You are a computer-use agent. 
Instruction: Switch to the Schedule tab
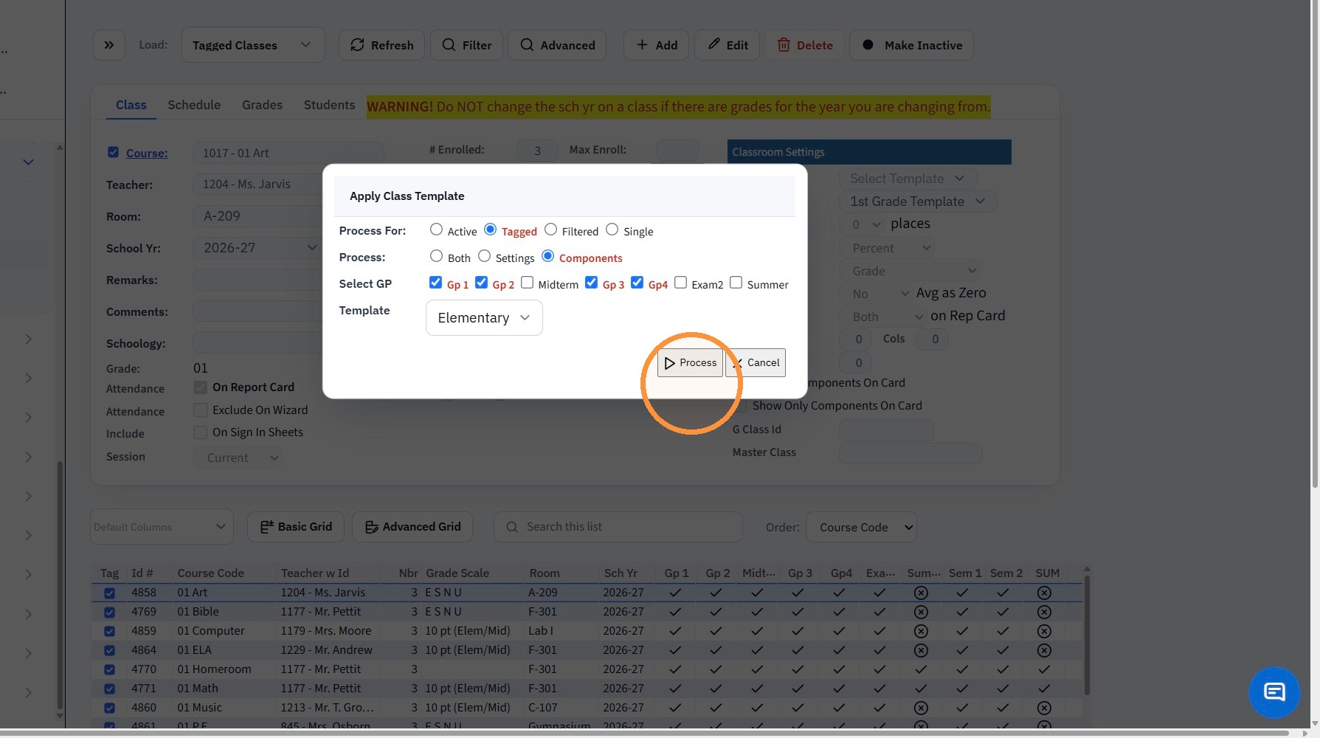[x=194, y=105]
